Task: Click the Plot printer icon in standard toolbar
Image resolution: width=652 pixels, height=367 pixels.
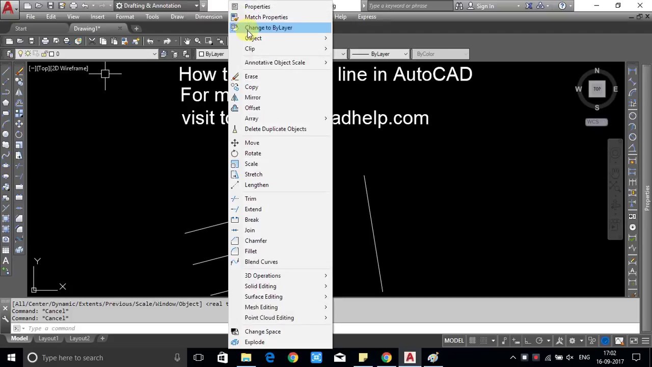Action: (x=45, y=41)
